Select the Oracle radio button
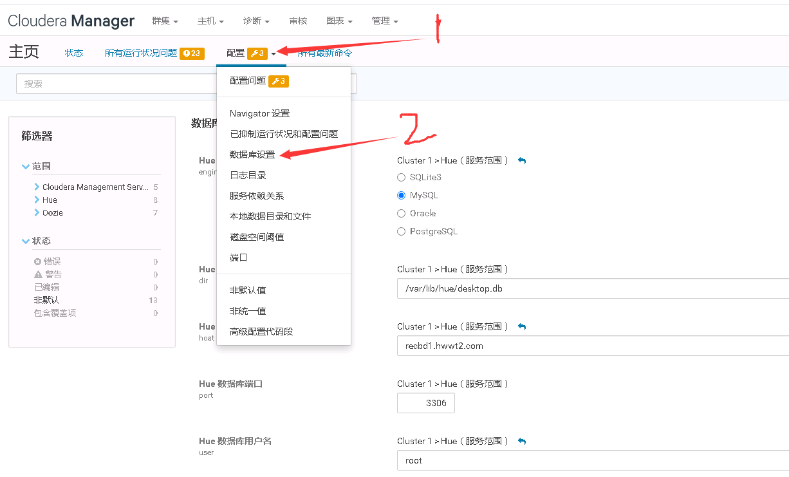This screenshot has height=477, width=789. [402, 213]
